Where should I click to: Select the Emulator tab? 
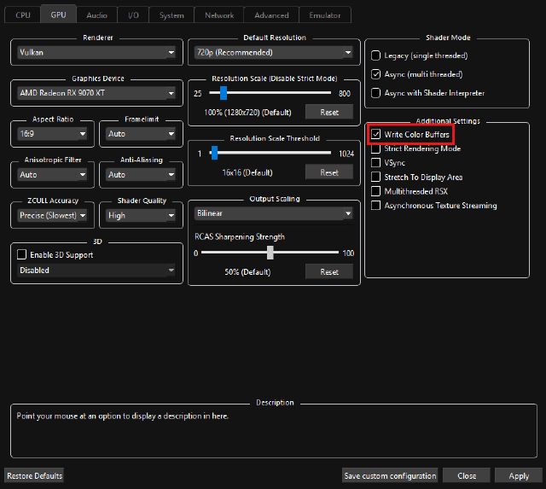point(324,15)
